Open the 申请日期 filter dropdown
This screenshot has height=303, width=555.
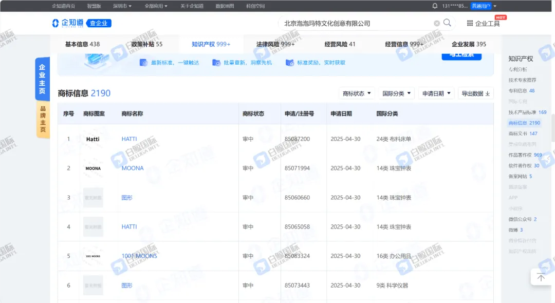pos(436,93)
